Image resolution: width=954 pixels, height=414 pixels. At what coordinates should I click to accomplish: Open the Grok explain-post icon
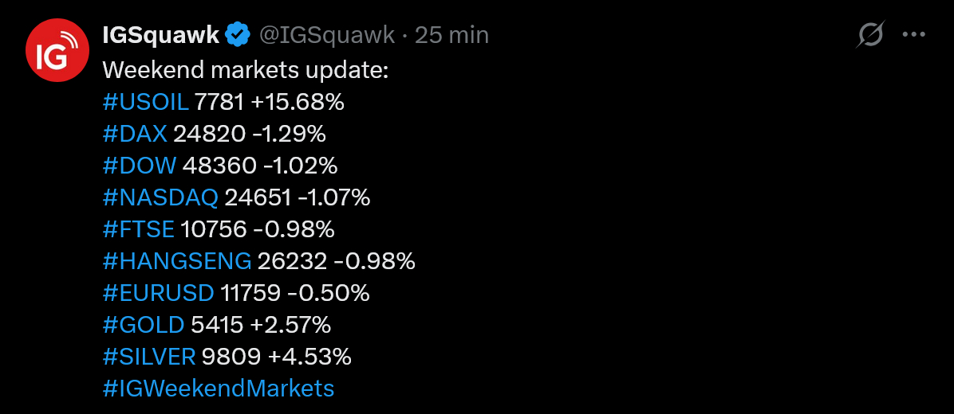871,35
